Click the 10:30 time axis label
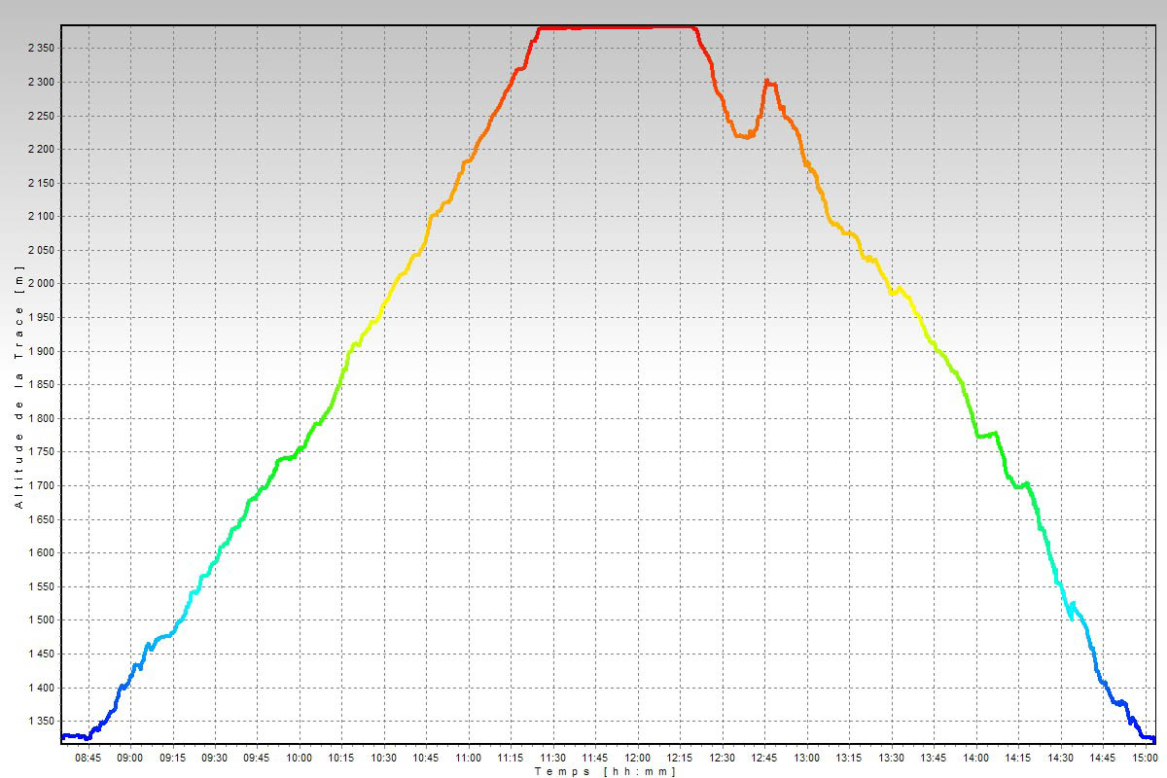This screenshot has width=1167, height=778. 384,757
